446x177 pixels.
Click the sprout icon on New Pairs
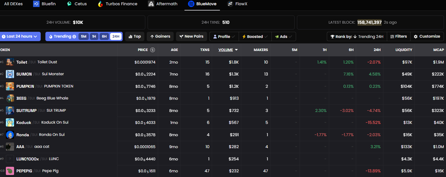click(181, 36)
